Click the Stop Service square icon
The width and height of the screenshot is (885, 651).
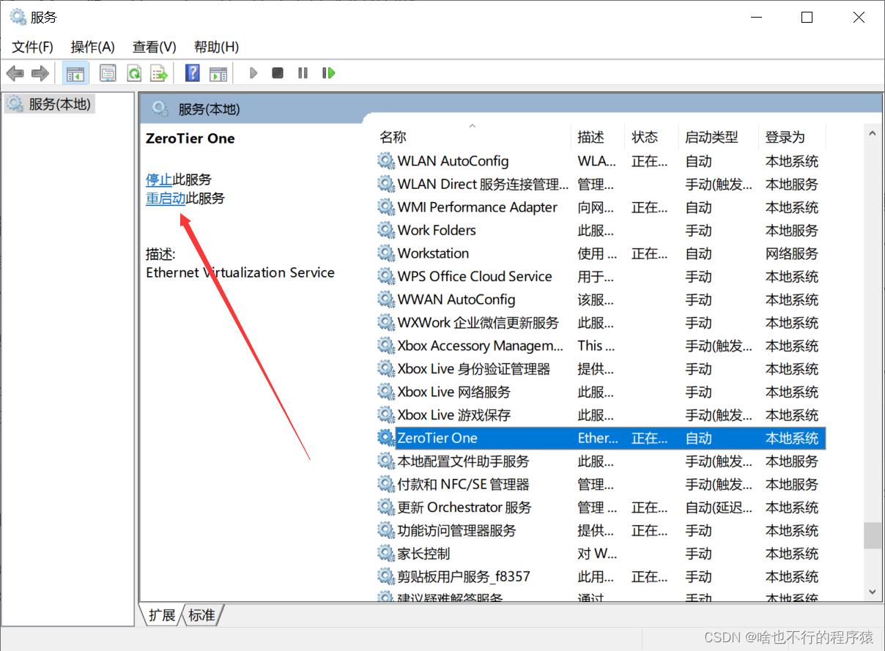pyautogui.click(x=278, y=73)
